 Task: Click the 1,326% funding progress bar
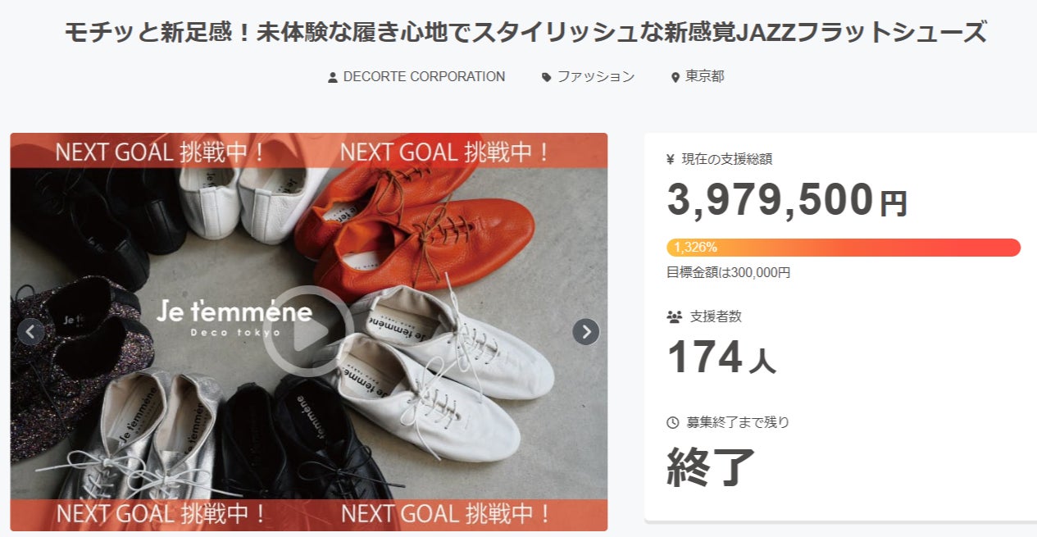point(843,247)
